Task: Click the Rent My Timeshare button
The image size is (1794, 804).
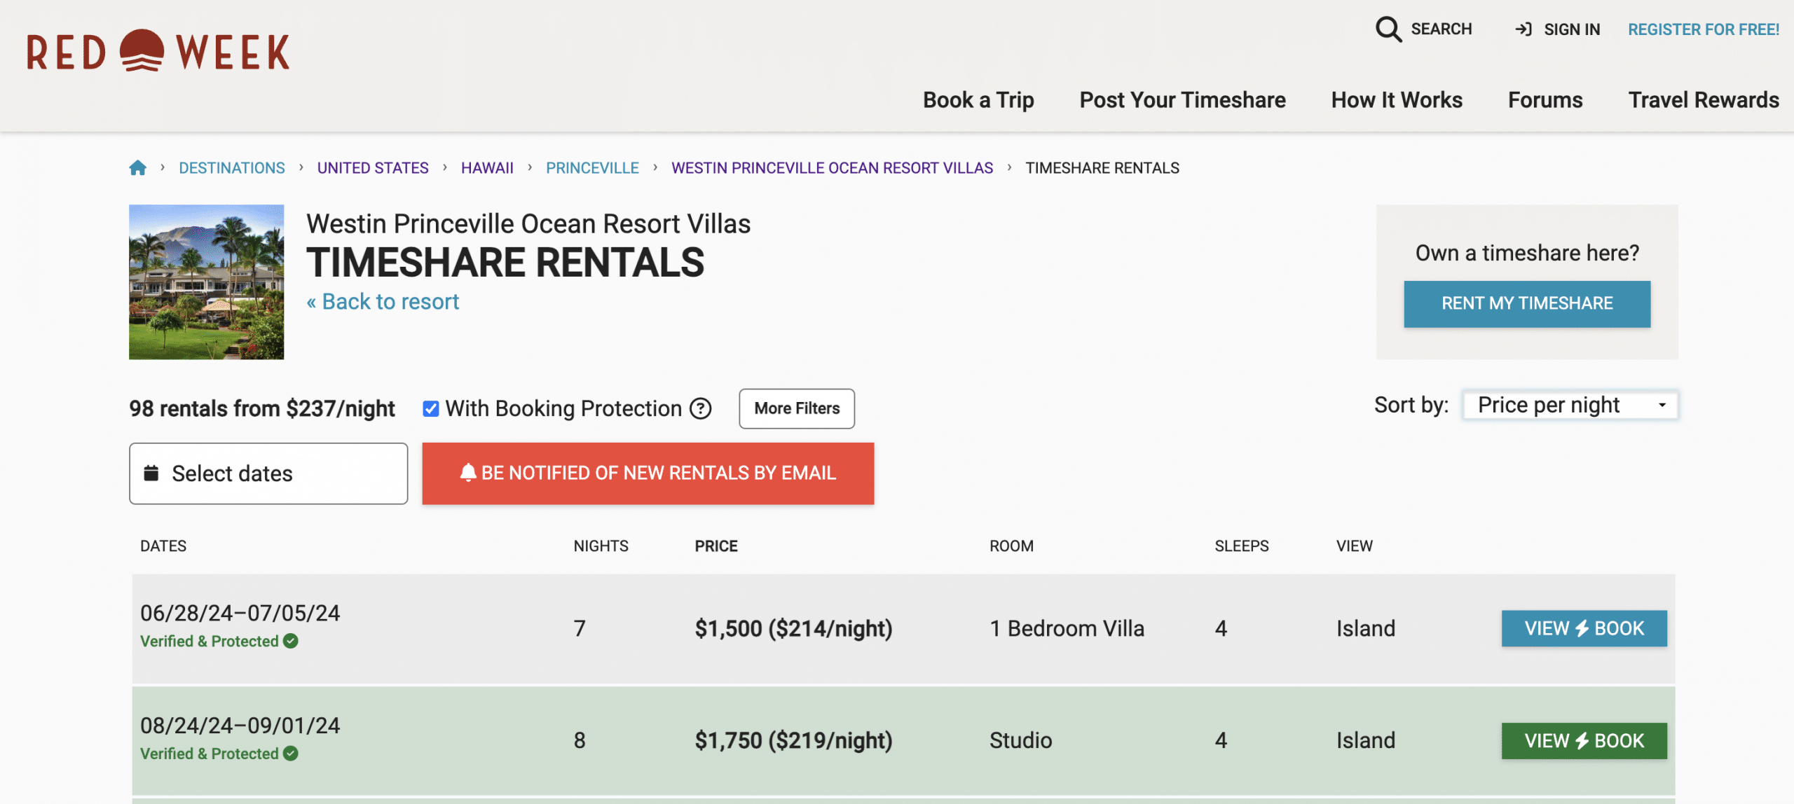Action: (1527, 304)
